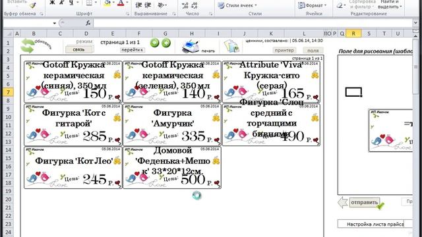Viewport: 422px width, 237px height.
Task: Click the 'страница 1 из 1' text at top
Action: pos(120,42)
